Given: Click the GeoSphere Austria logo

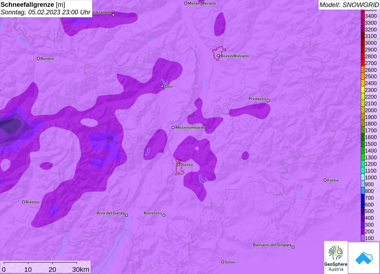Looking at the screenshot, I should (x=336, y=257).
